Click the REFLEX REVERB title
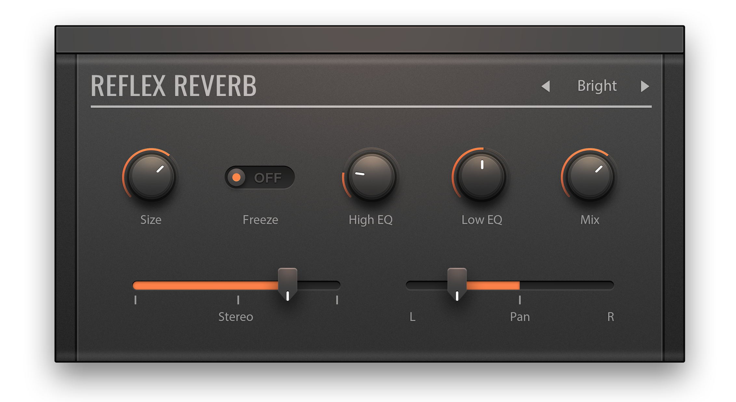 [173, 86]
